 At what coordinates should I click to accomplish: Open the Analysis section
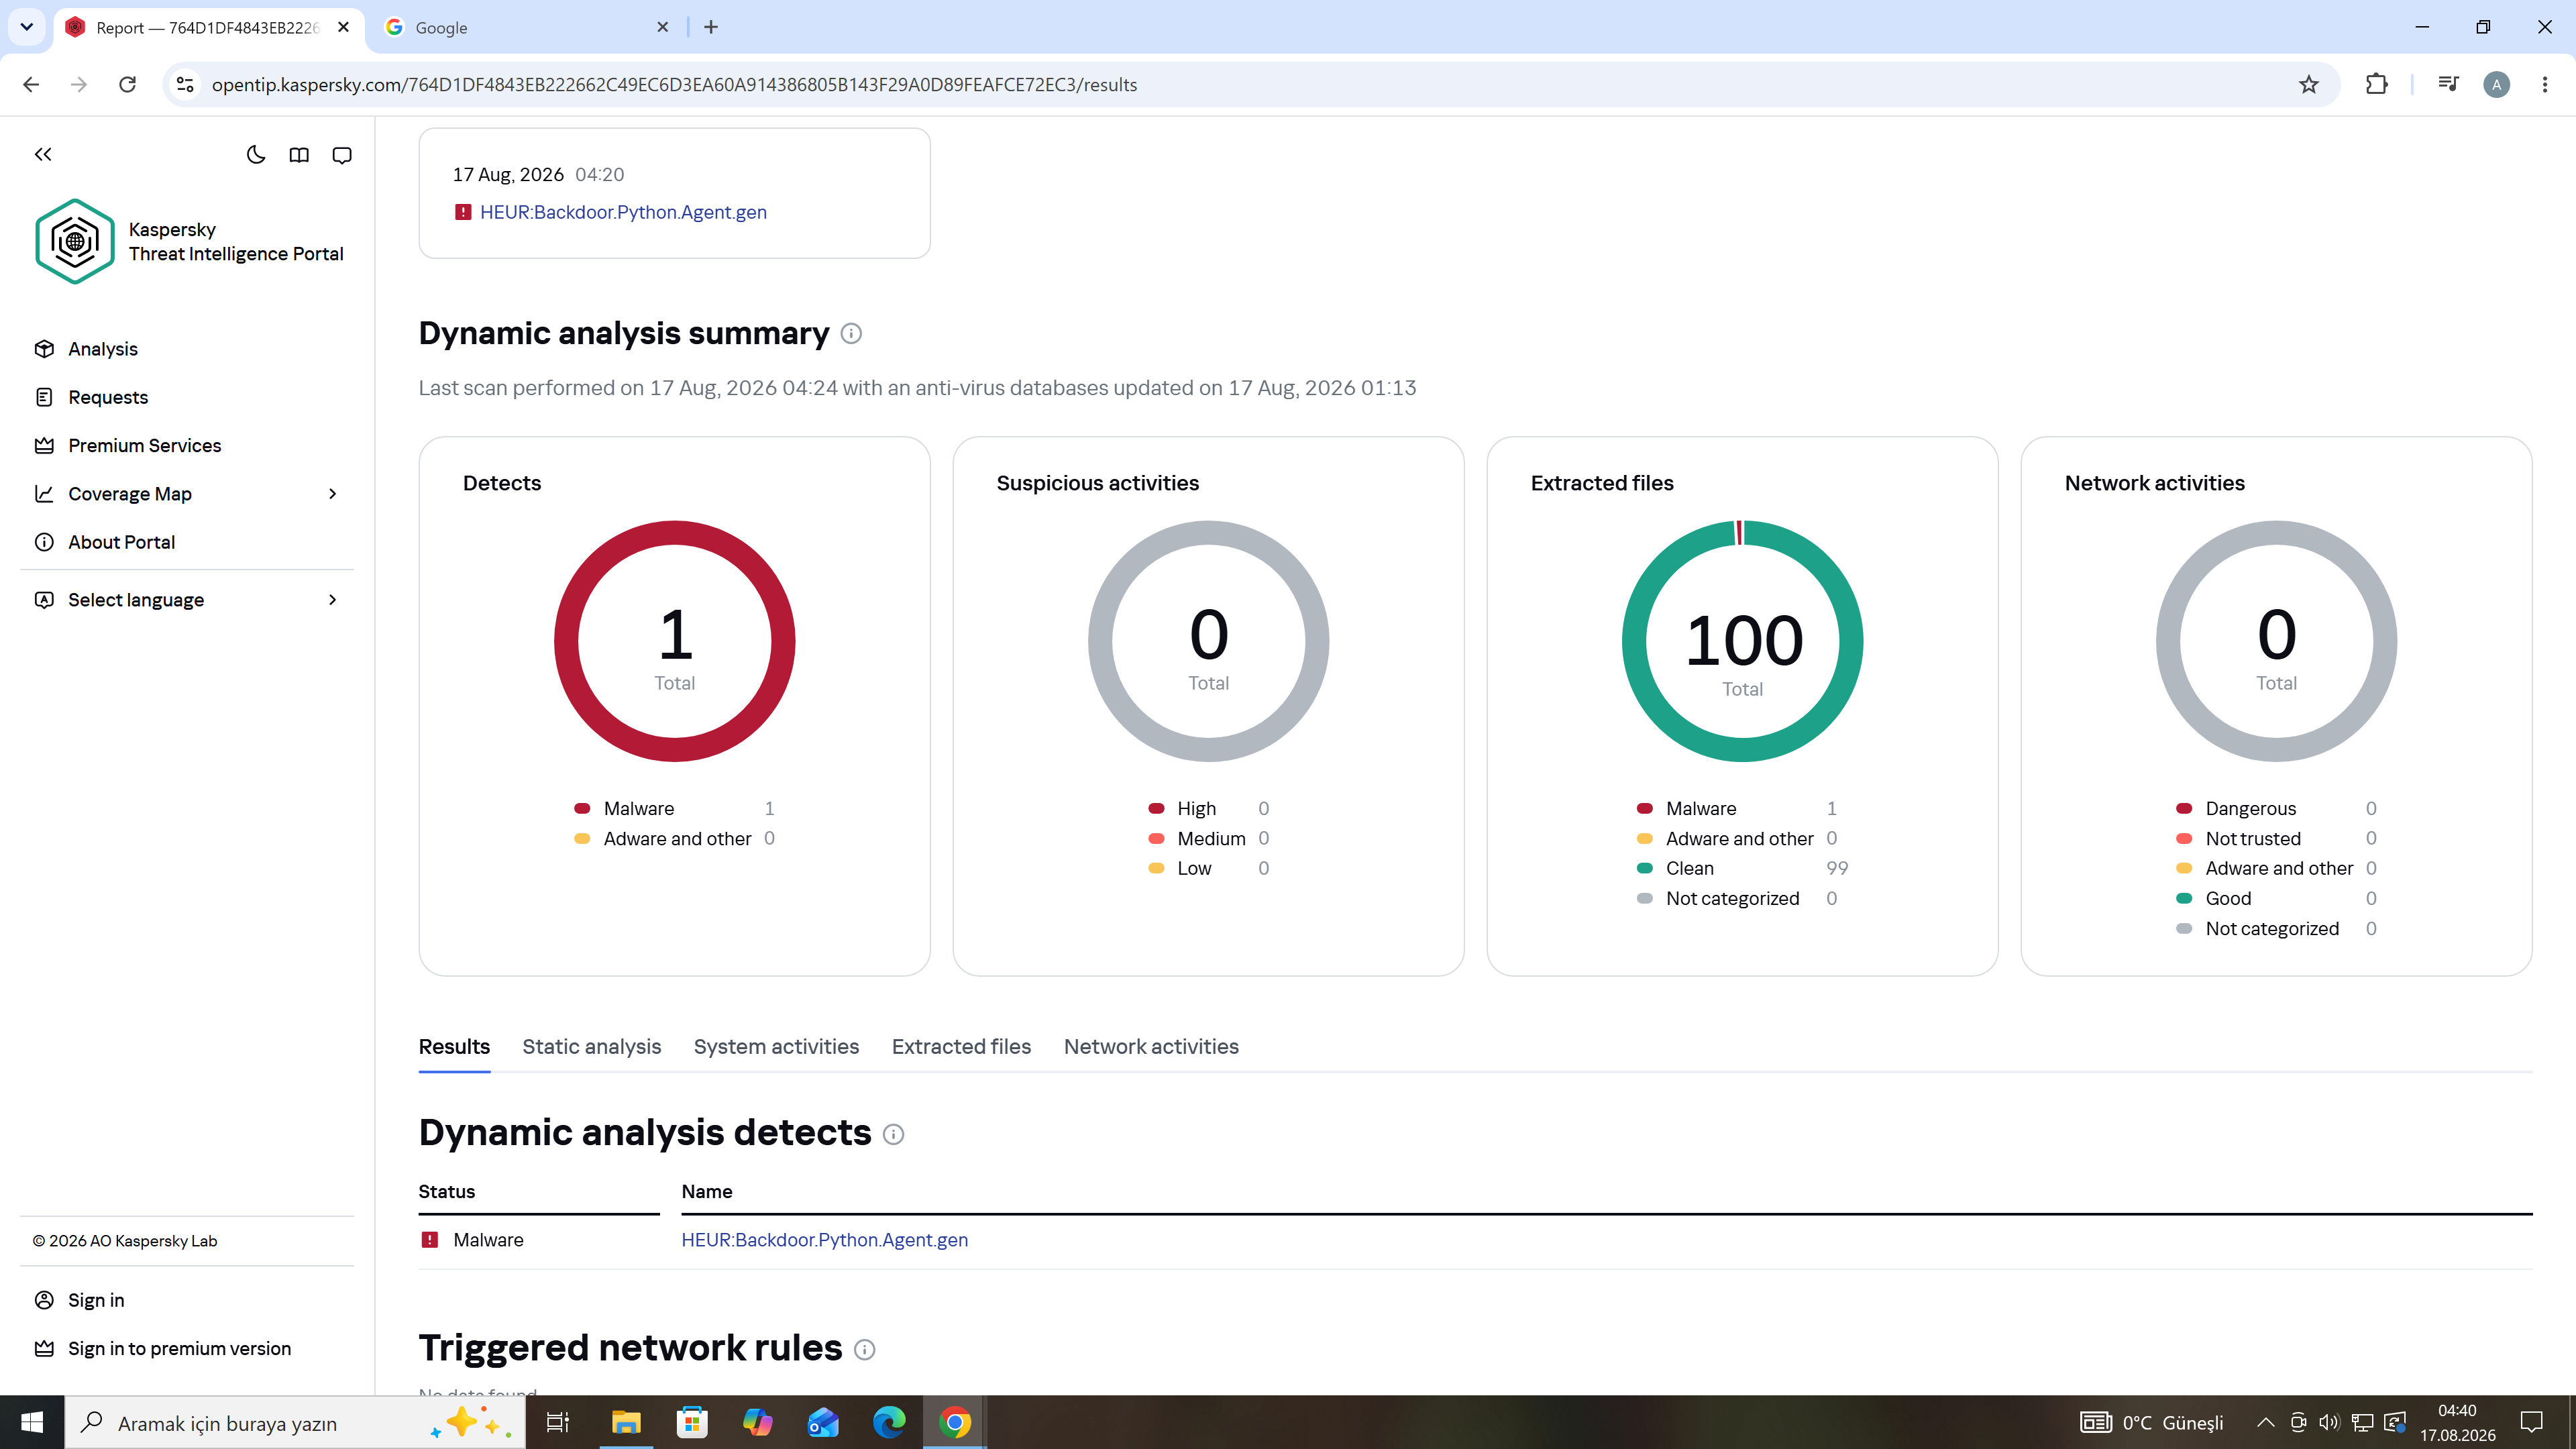click(x=102, y=349)
